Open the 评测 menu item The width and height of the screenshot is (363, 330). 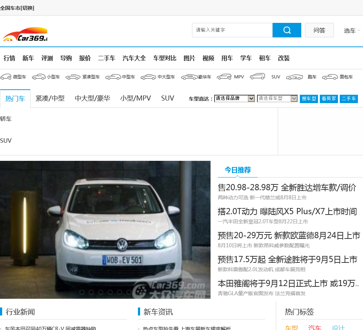point(47,58)
